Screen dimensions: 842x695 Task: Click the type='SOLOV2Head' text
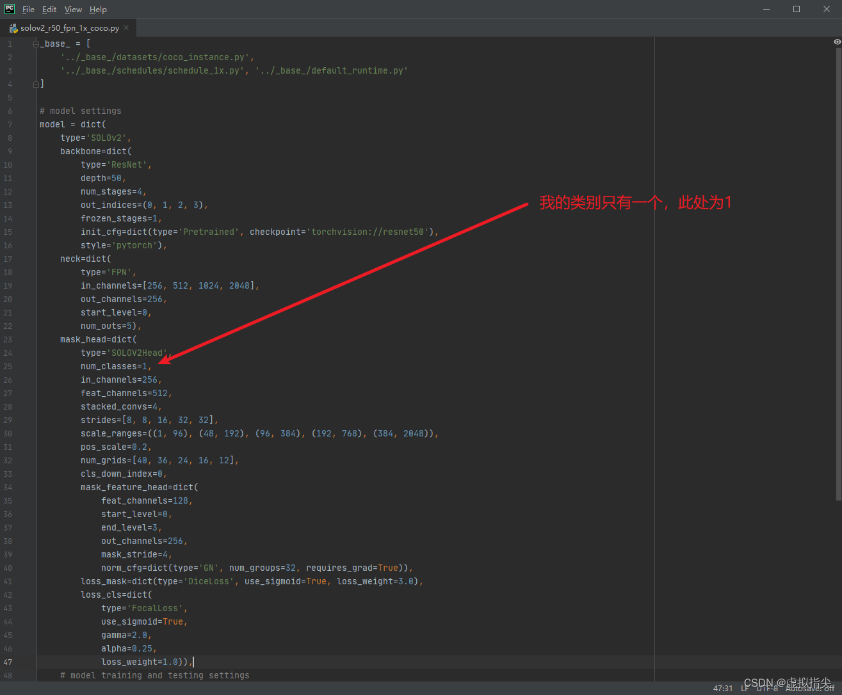124,353
